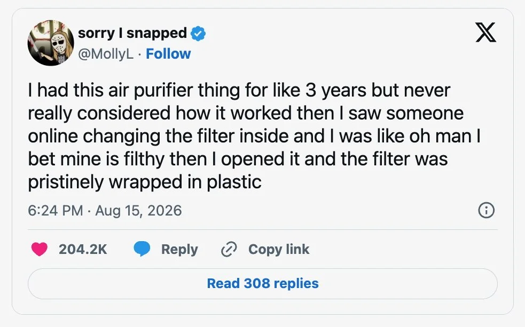Click the words 'changing the filter inside'
This screenshot has width=525, height=327.
(x=186, y=137)
